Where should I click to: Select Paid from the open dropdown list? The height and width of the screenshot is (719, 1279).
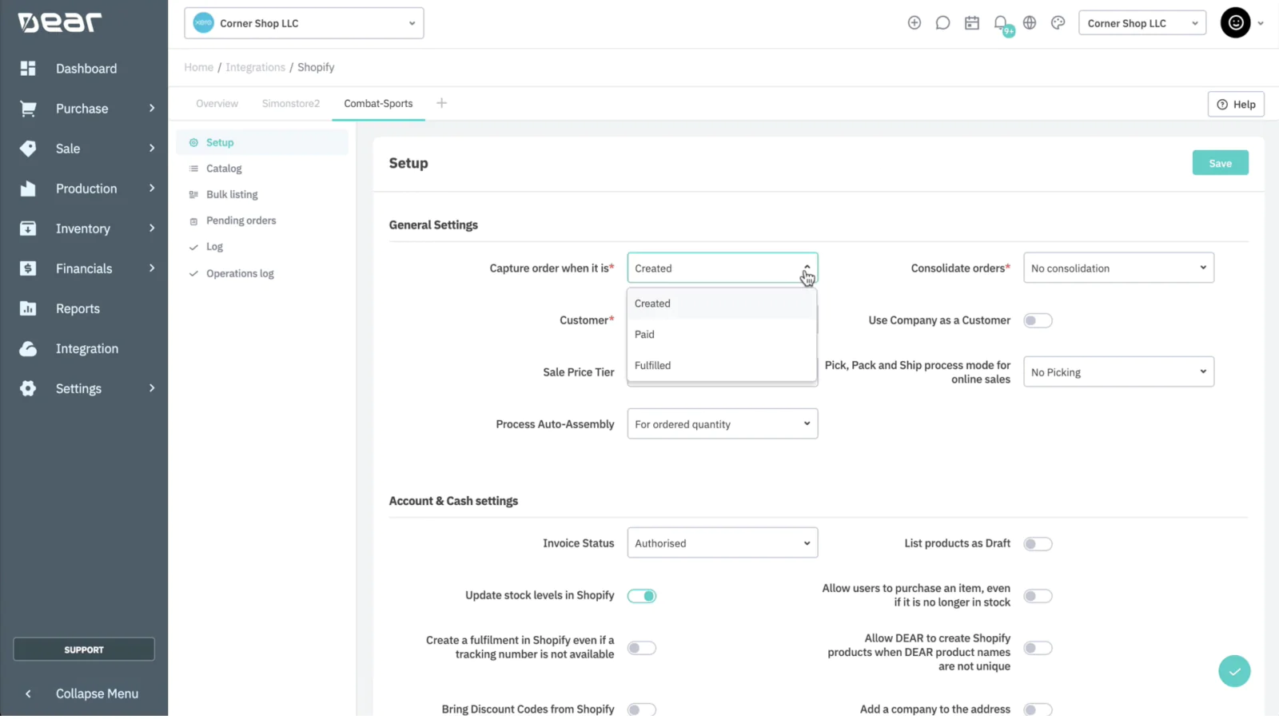point(645,335)
